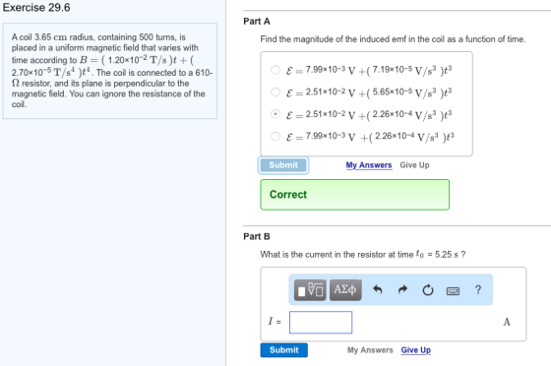Click the undo arrow icon
The image size is (551, 366).
tap(378, 290)
